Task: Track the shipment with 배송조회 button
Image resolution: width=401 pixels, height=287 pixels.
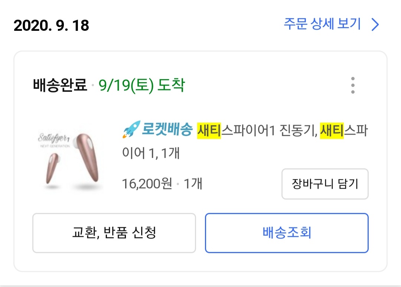Action: 287,233
